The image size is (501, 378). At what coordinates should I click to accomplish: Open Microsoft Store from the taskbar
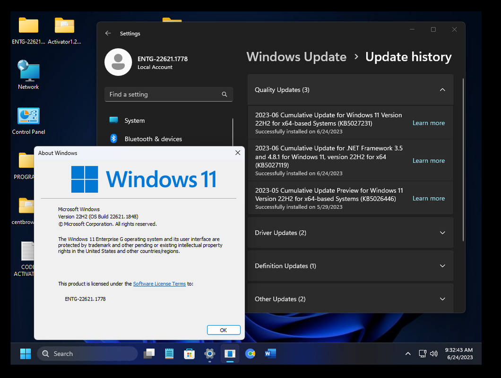click(190, 354)
